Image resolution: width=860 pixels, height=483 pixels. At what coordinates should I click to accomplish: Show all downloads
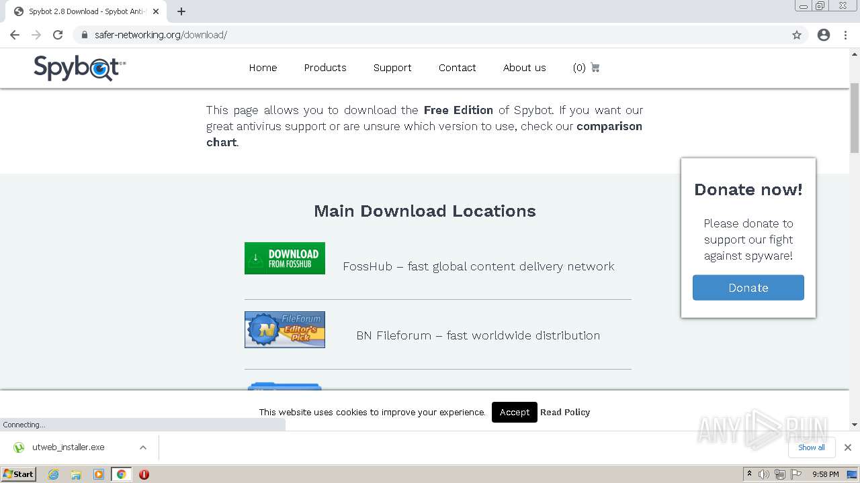(x=812, y=447)
